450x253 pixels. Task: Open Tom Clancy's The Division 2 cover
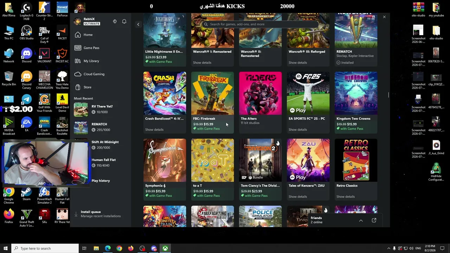pos(260,160)
